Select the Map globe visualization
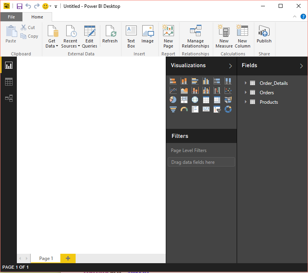This screenshot has height=273, width=308. coord(195,100)
